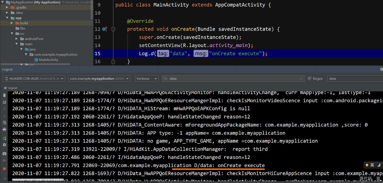Open Logcat panel settings gear at right
Screen dimensions: 383x183
(x=381, y=69)
